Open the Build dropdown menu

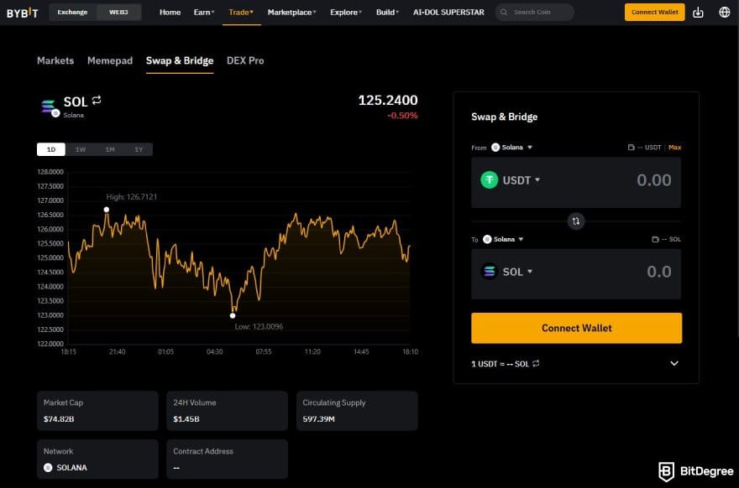pyautogui.click(x=387, y=13)
